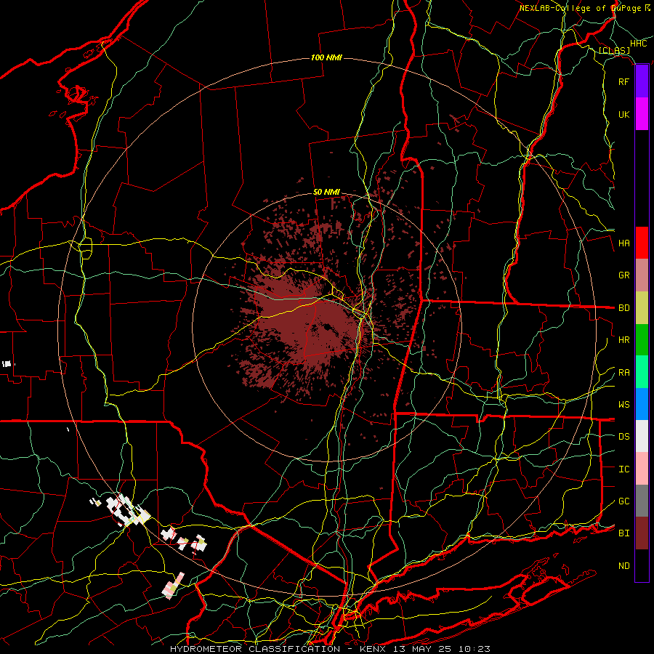Click the black radar-site hole inside the biological echo
Viewport: 654px width, 654px height.
tap(328, 328)
